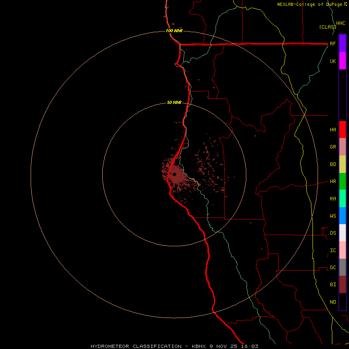Click the 'HA' legend label
This screenshot has height=349, width=349.
pos(333,130)
